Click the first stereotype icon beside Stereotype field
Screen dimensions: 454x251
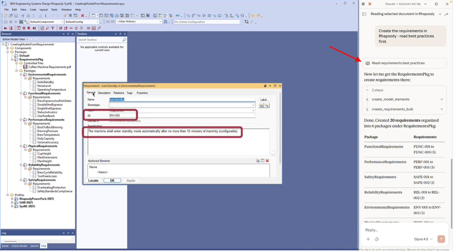coord(261,106)
